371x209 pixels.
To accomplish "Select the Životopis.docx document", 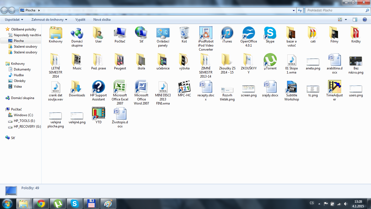I will 120,114.
